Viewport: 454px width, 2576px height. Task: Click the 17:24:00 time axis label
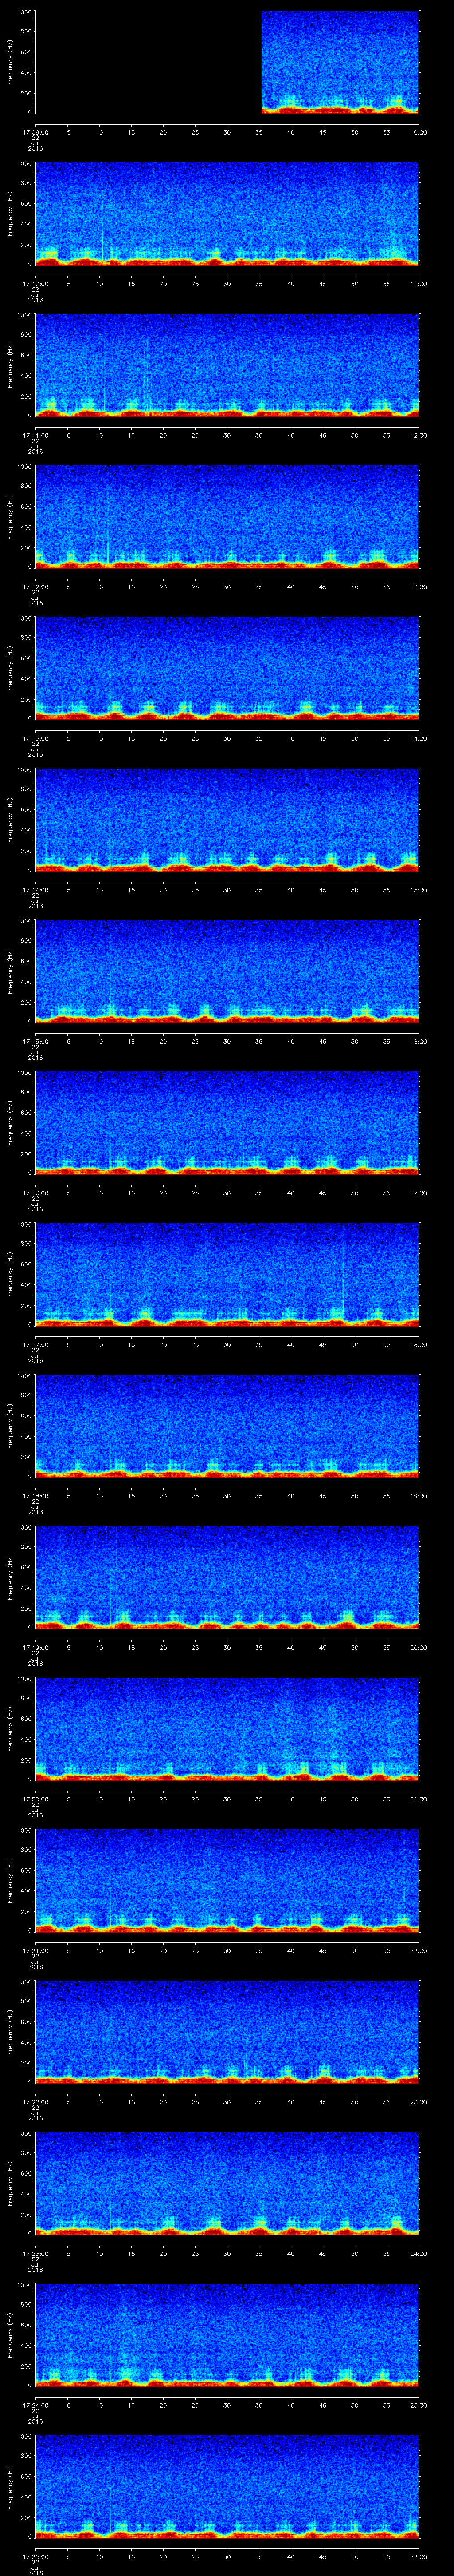[35, 2405]
